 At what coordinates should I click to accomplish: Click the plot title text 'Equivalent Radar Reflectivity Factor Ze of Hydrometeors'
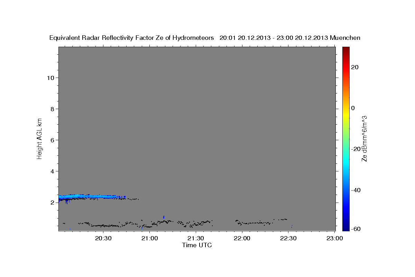132,38
